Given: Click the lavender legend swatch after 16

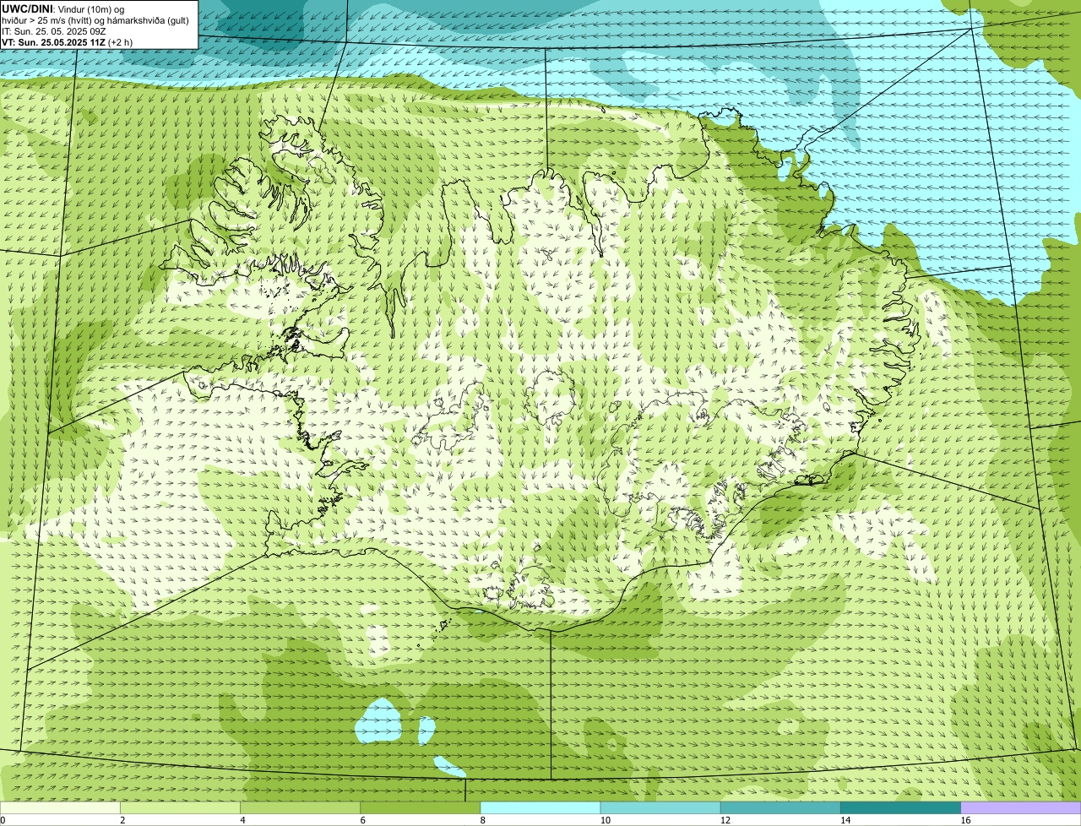Looking at the screenshot, I should (x=1021, y=808).
